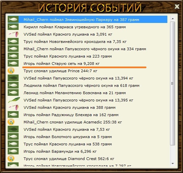The width and height of the screenshot is (183, 173).
Task: Select row 'VVSed поймал Красного луциана на 3,091 кг'
Action: tap(88, 34)
